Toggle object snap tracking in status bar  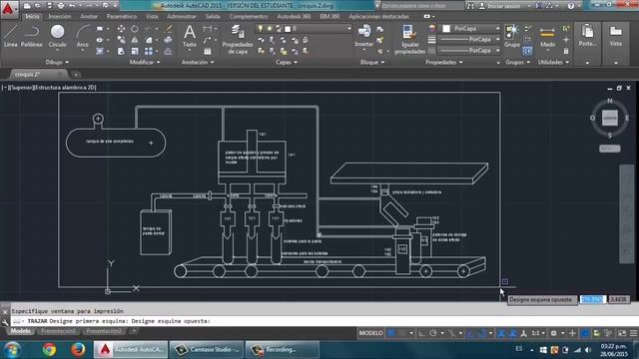470,333
